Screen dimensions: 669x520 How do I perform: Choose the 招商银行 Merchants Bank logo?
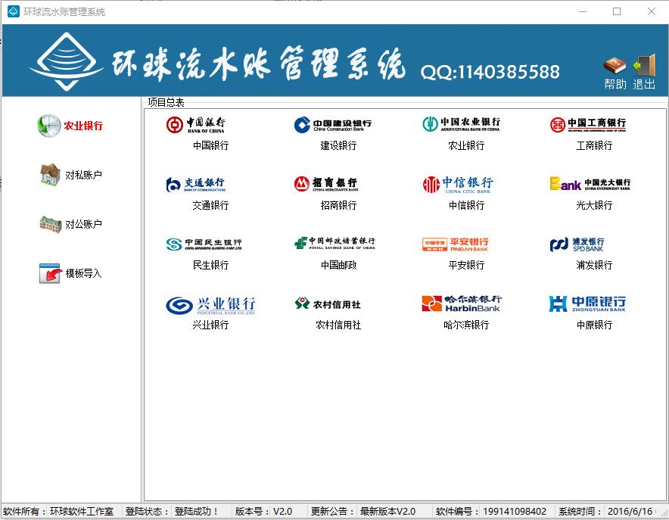pos(326,184)
